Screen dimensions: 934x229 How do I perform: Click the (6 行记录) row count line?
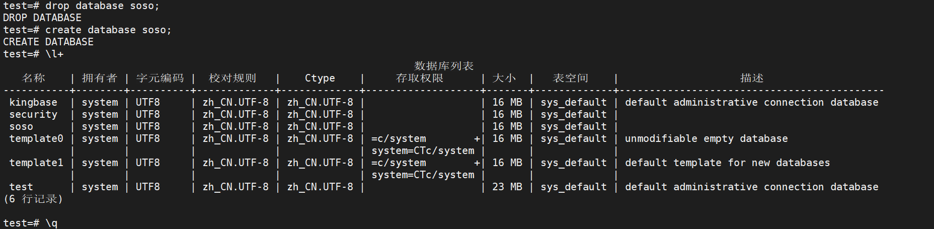tap(33, 199)
